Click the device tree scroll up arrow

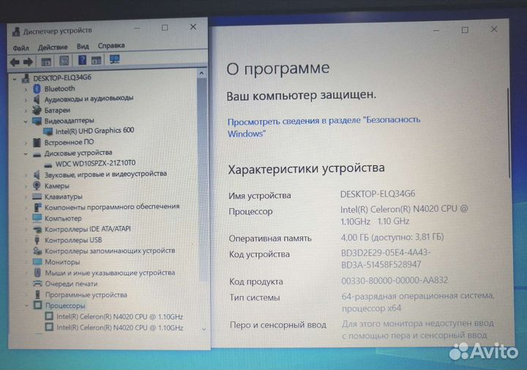201,73
